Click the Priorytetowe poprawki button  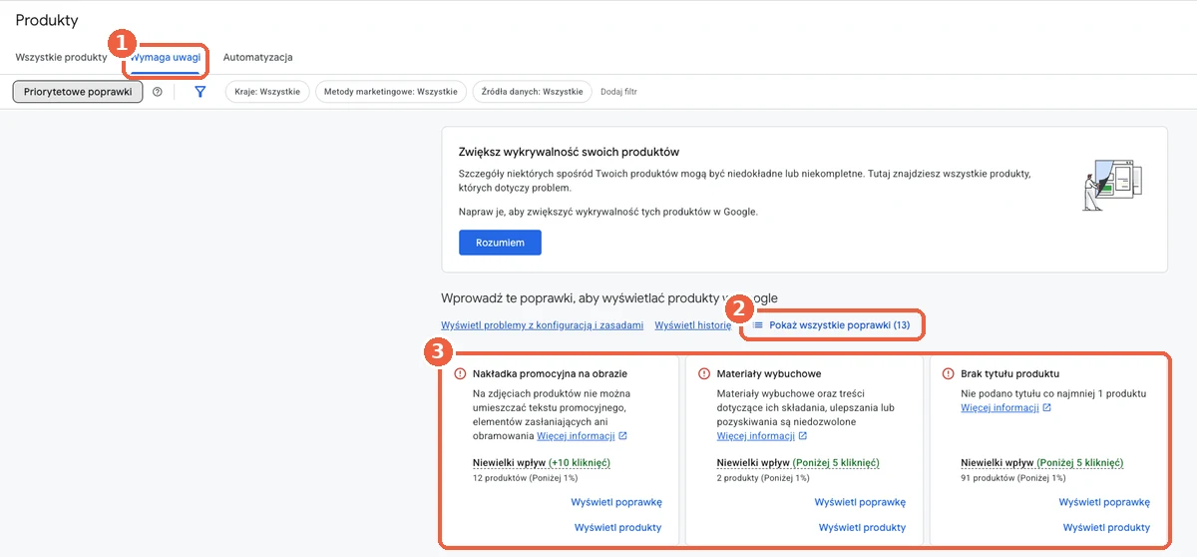pos(78,92)
